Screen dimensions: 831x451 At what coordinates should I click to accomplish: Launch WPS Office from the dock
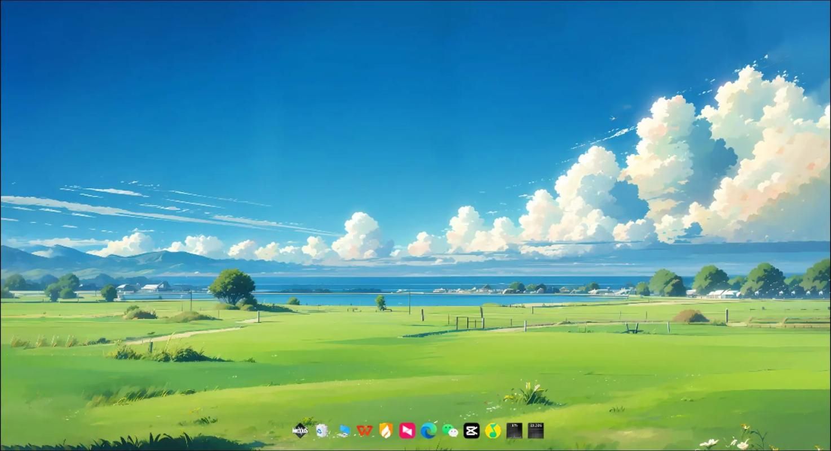[365, 431]
